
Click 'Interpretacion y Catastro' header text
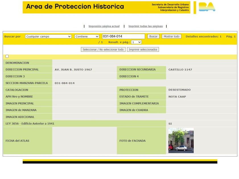174,10
